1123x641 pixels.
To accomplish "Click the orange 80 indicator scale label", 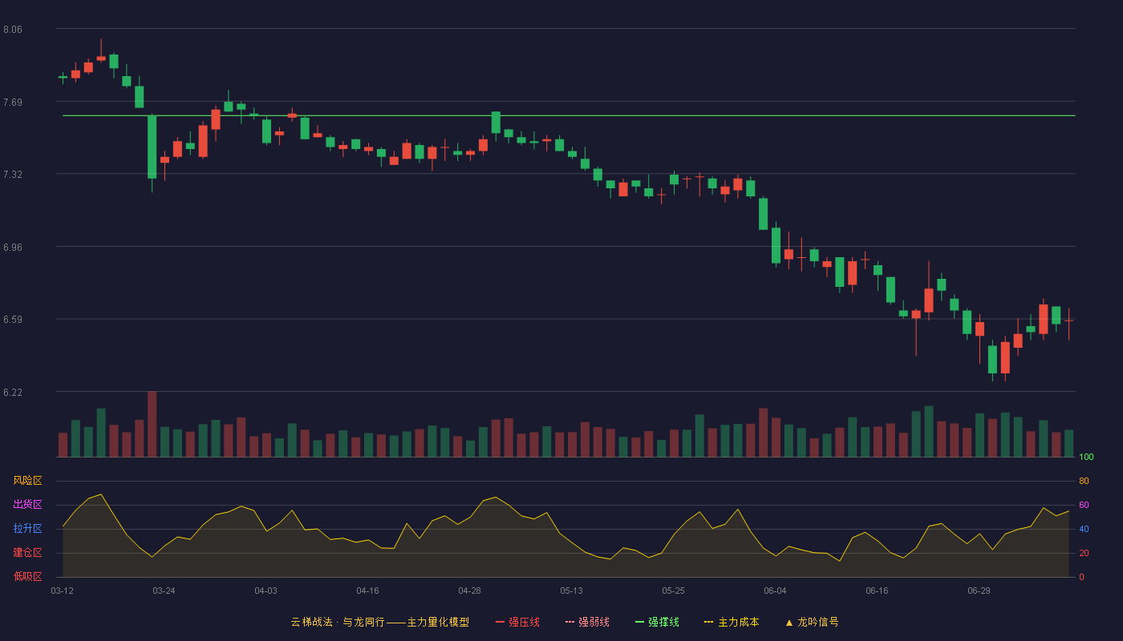I will 1084,481.
